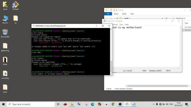Image resolution: width=191 pixels, height=107 pixels.
Task: Open the Home tab in File Explorer
Action: click(x=116, y=14)
